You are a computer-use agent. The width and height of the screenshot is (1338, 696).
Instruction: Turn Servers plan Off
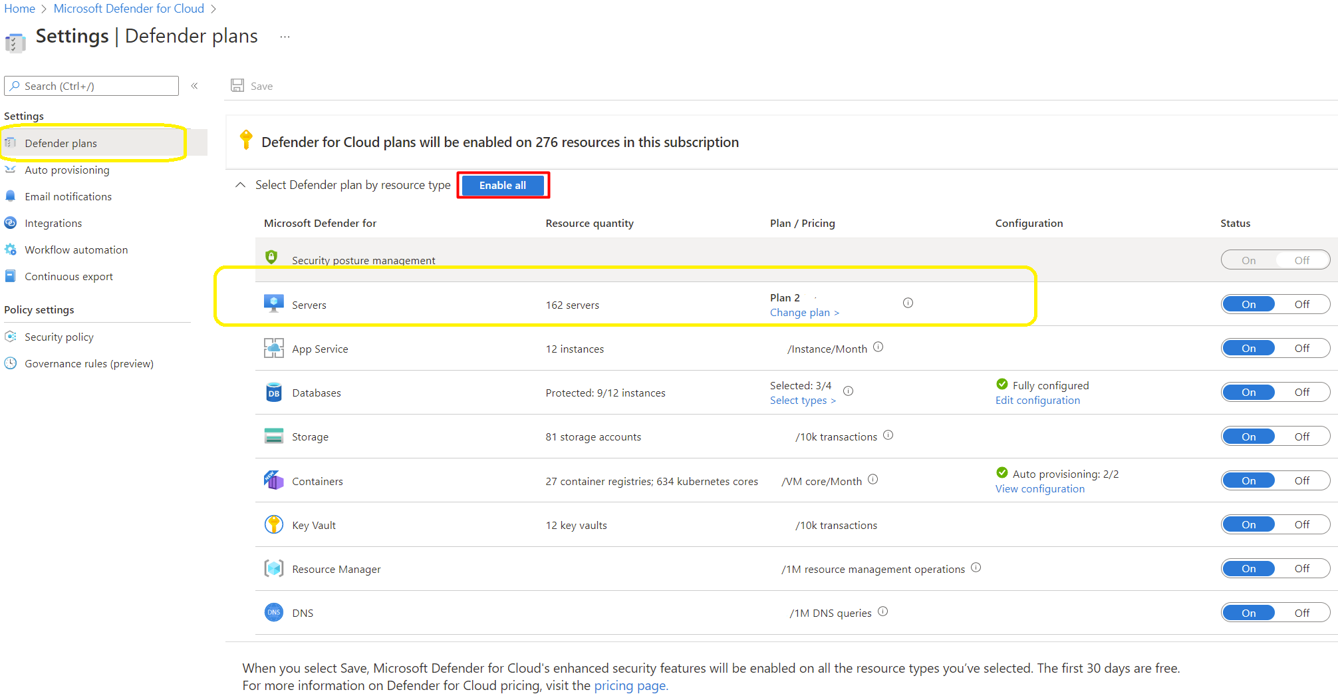1302,304
